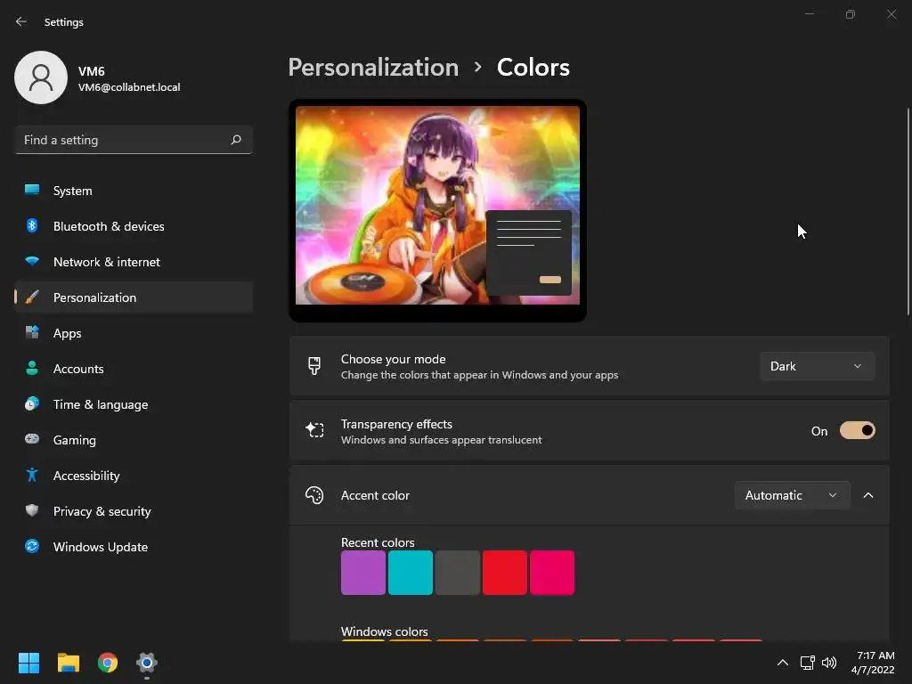
Task: Open Privacy & security settings
Action: 134,511
